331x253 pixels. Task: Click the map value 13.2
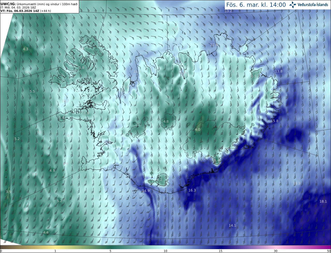pos(228,11)
